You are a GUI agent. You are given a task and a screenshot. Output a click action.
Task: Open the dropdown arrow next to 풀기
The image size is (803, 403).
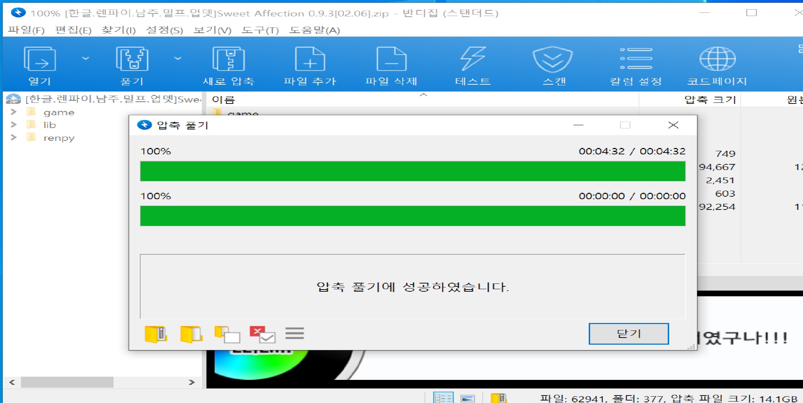[178, 58]
